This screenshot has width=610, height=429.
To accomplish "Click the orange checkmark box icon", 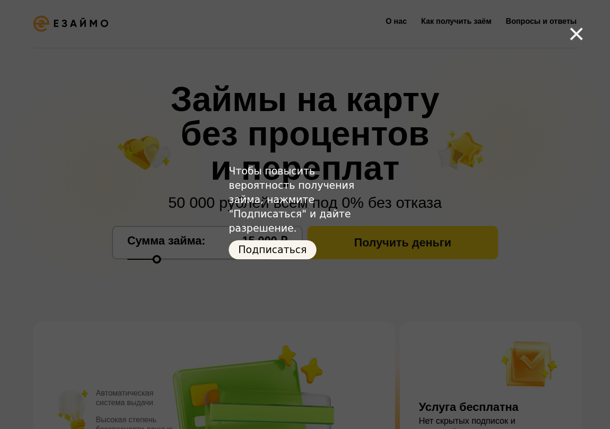I will [x=529, y=363].
